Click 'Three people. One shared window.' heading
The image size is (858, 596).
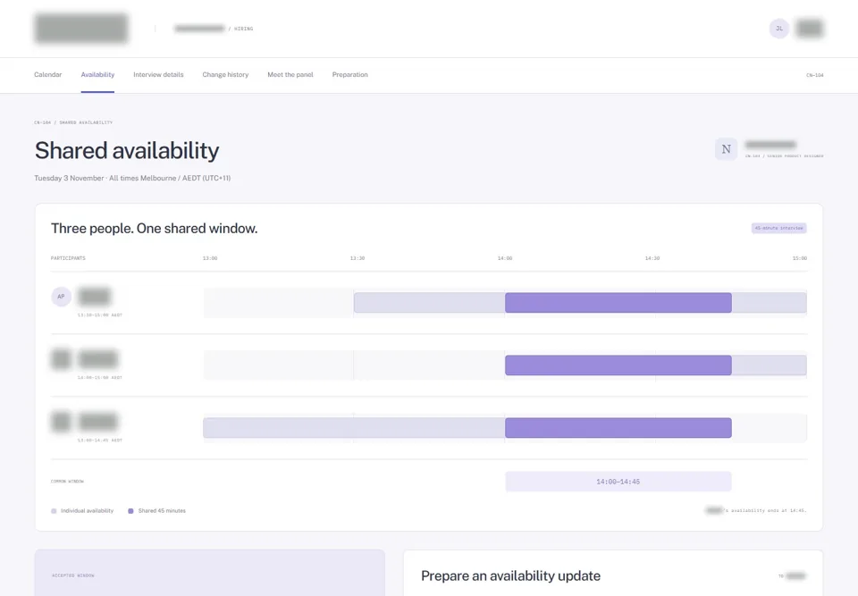click(155, 228)
